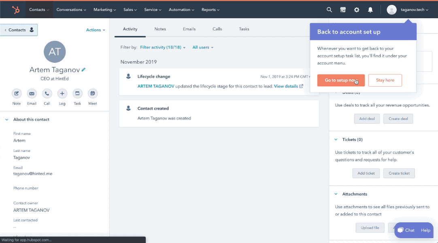The width and height of the screenshot is (438, 243).
Task: Click the Contact owner value ARTEM TAGANOV
Action: point(32,210)
